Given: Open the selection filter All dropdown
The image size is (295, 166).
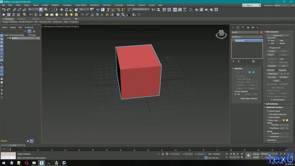Looking at the screenshot, I should [33, 9].
